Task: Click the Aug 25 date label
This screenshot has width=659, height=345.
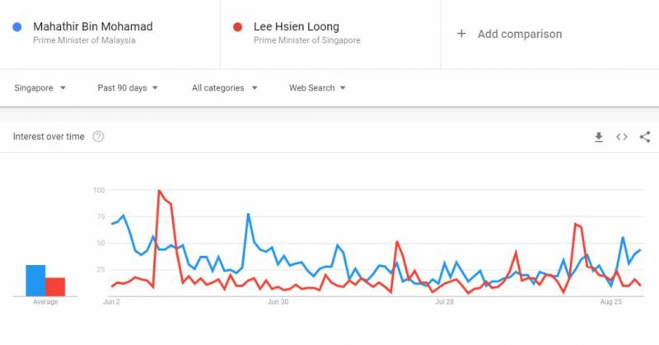Action: tap(610, 302)
